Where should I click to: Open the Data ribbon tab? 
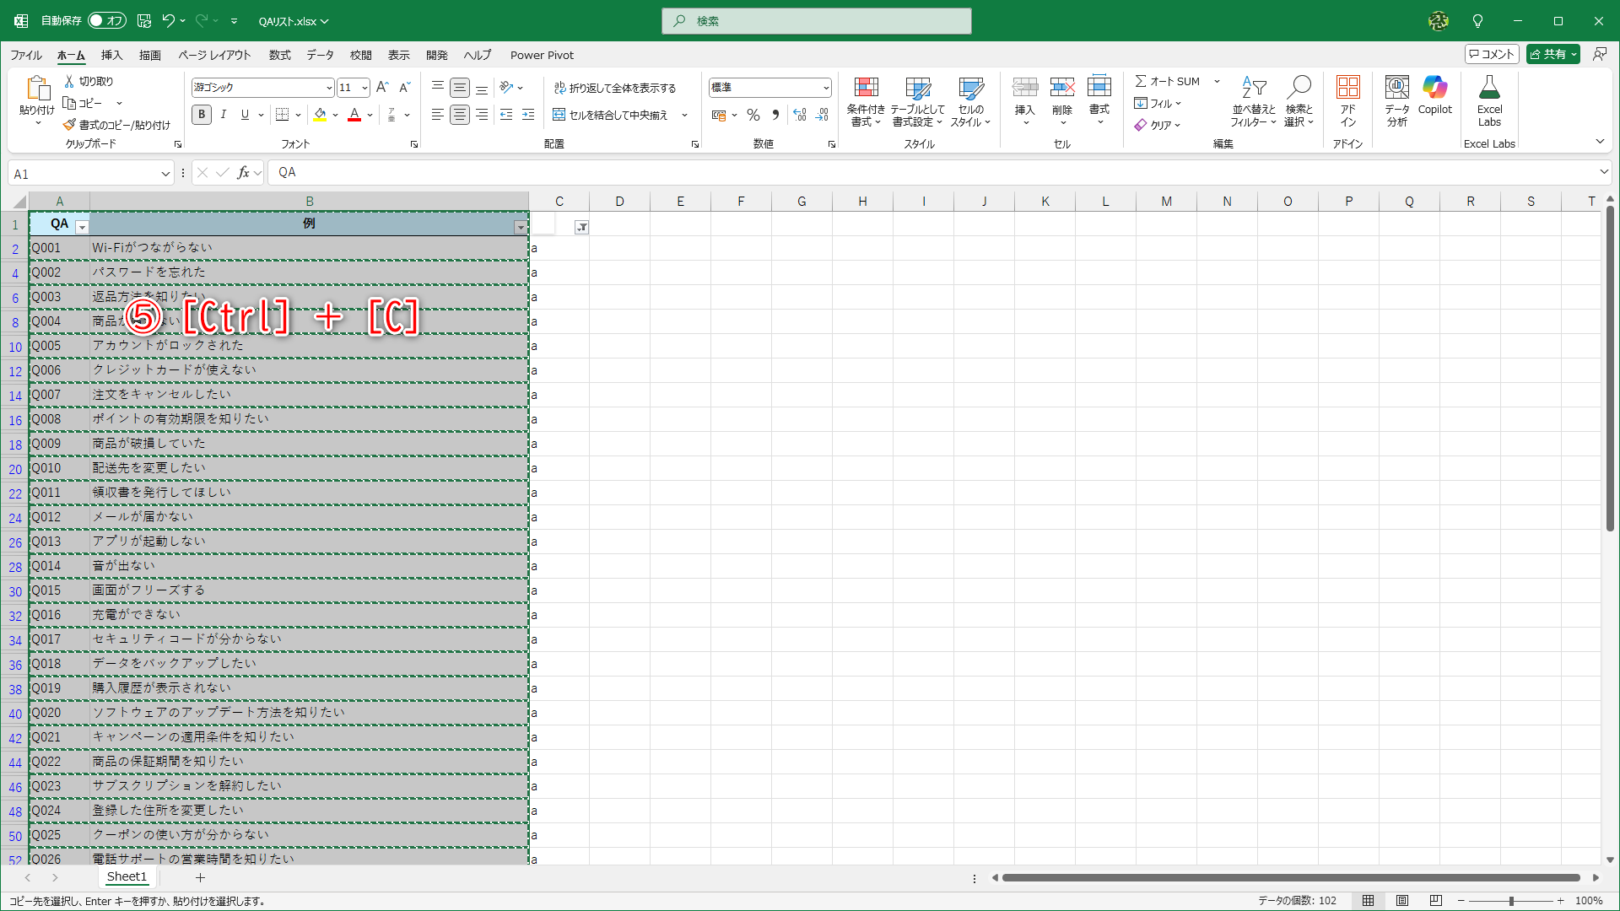tap(320, 55)
